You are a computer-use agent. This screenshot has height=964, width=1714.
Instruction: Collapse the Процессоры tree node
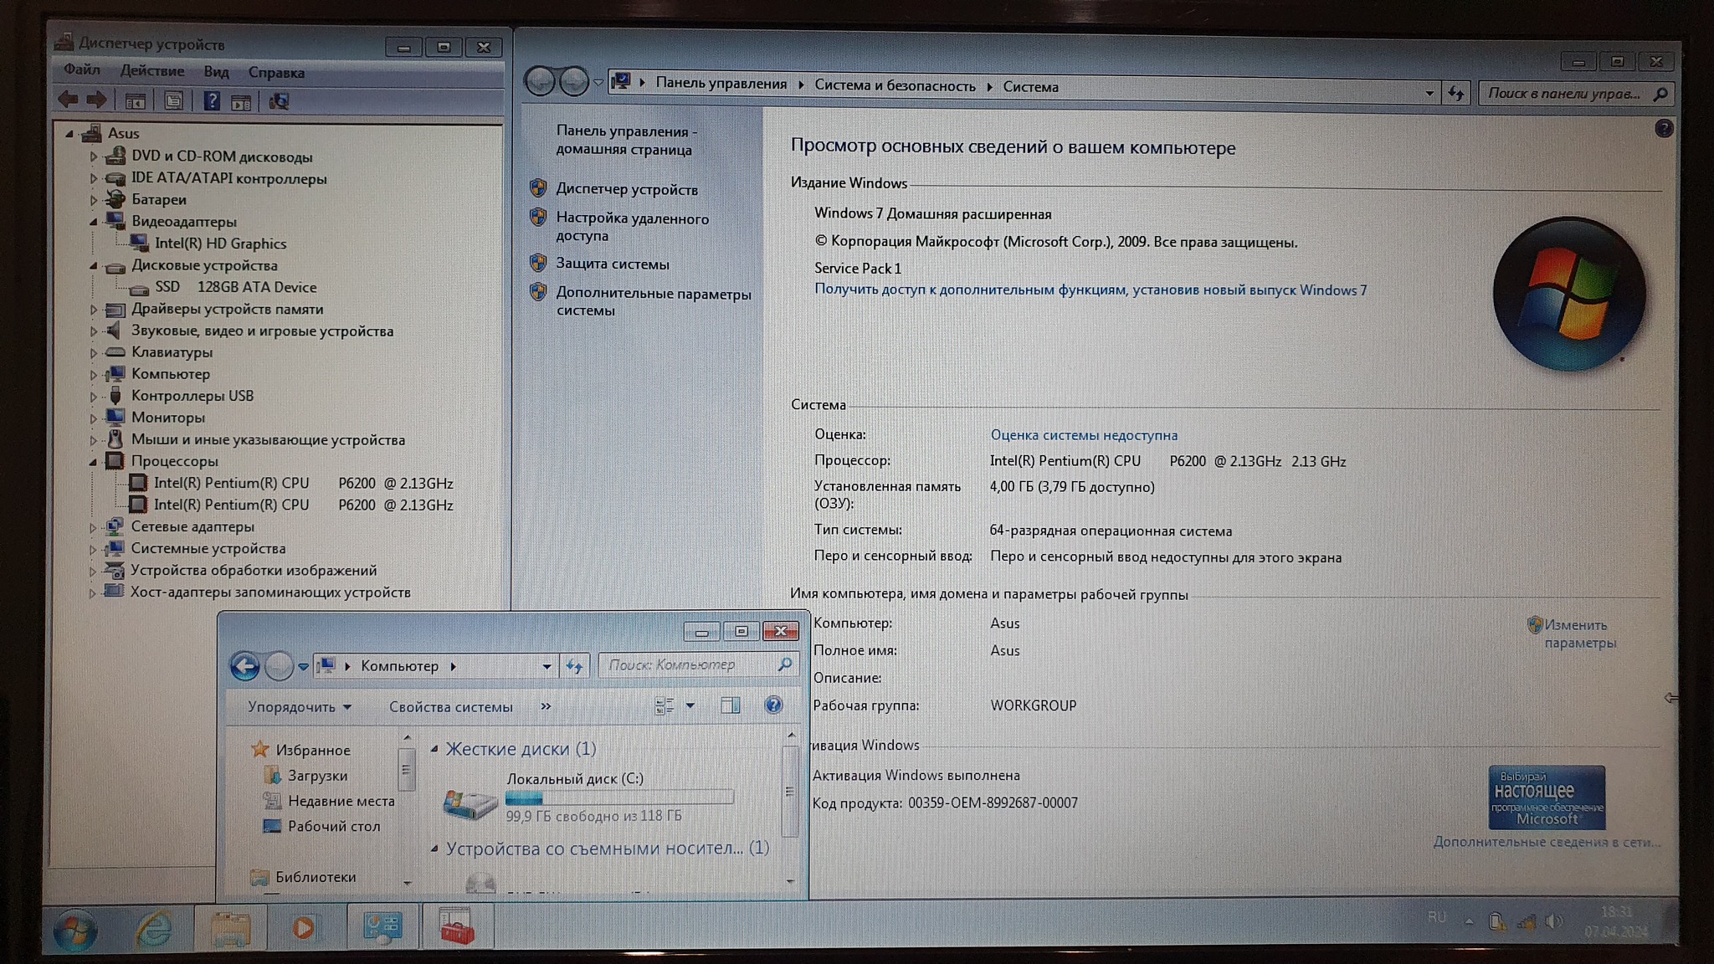(x=93, y=461)
